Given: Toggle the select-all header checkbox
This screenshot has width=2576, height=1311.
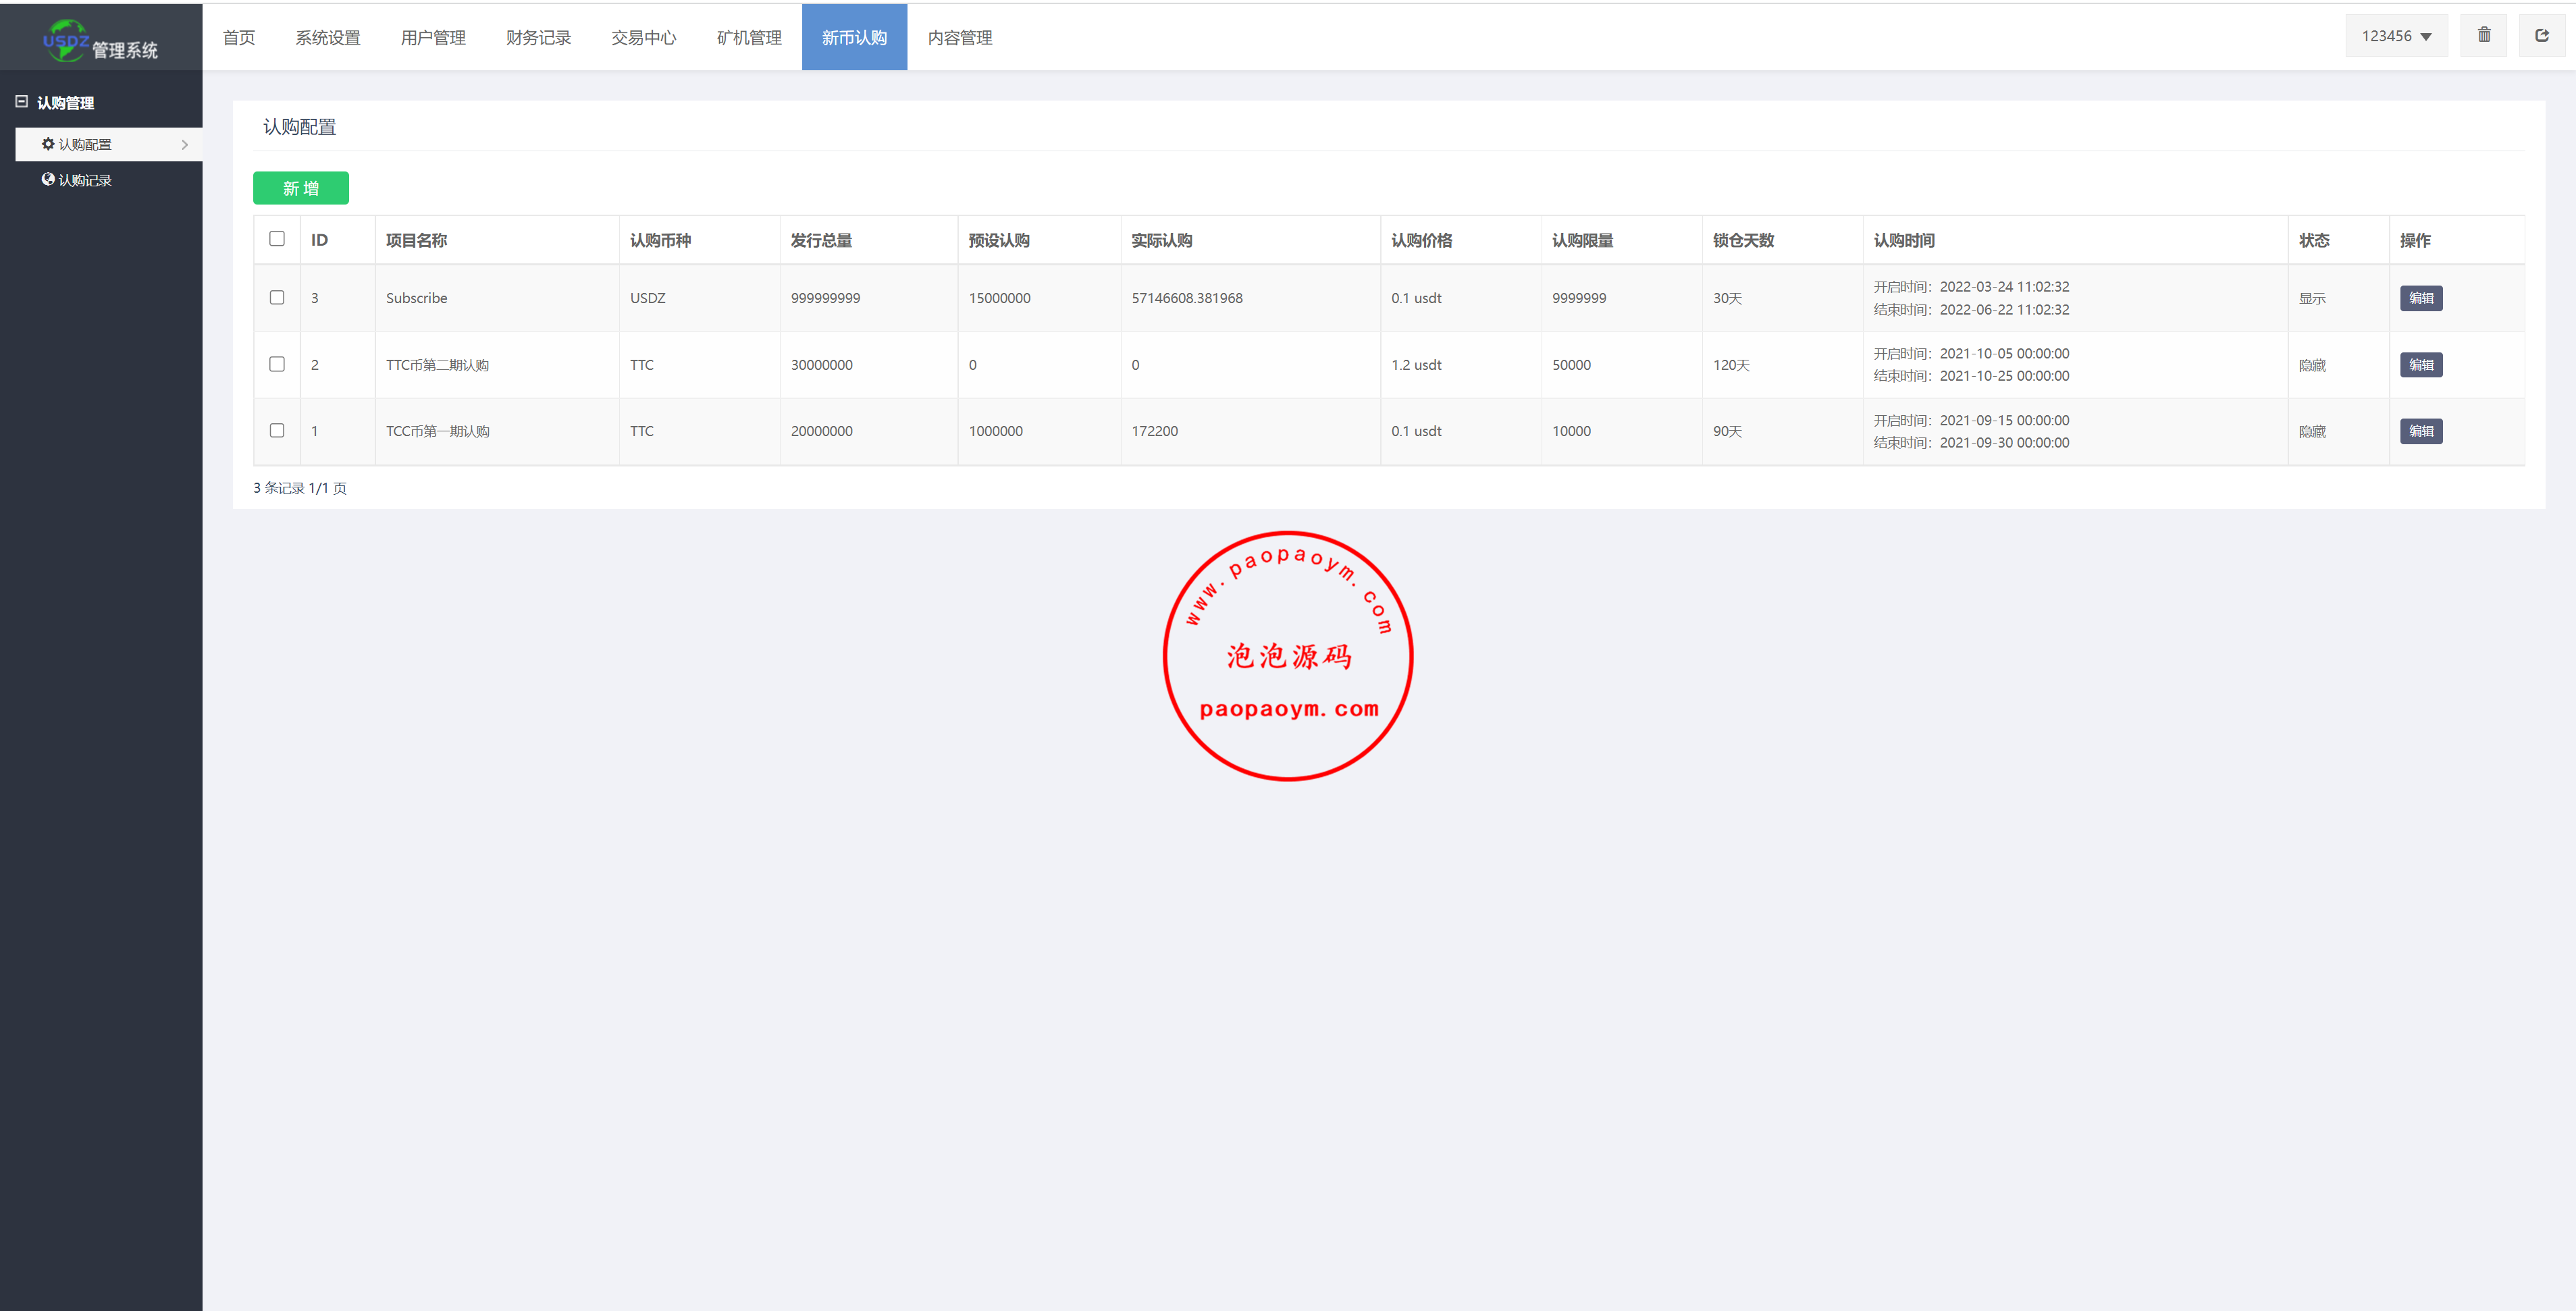Looking at the screenshot, I should point(277,239).
